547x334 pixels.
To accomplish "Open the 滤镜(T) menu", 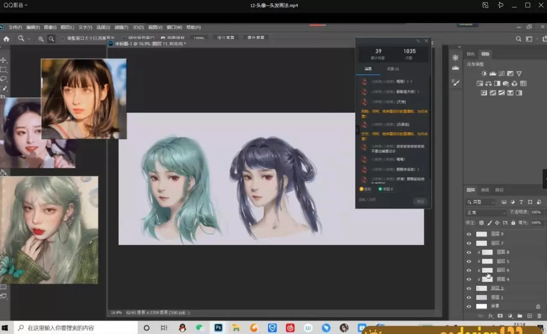I will tap(121, 27).
